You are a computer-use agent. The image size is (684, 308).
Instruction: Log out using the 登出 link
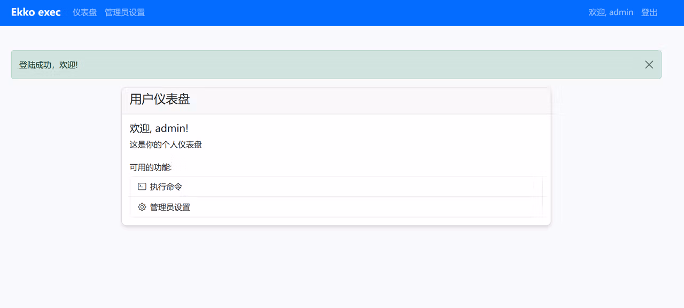tap(649, 12)
